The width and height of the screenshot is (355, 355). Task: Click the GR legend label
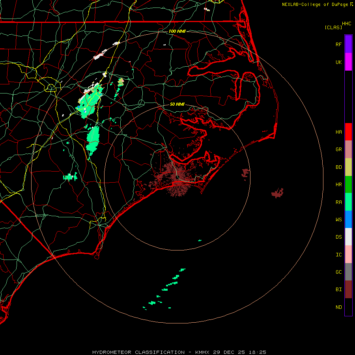[338, 149]
